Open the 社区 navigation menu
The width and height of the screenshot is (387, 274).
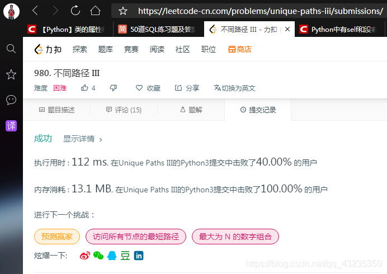coord(183,49)
